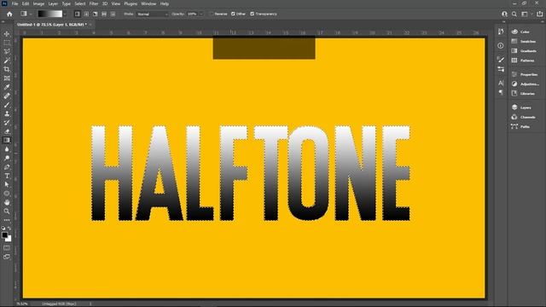Select the Healing Brush tool
546x307 pixels.
coord(7,96)
